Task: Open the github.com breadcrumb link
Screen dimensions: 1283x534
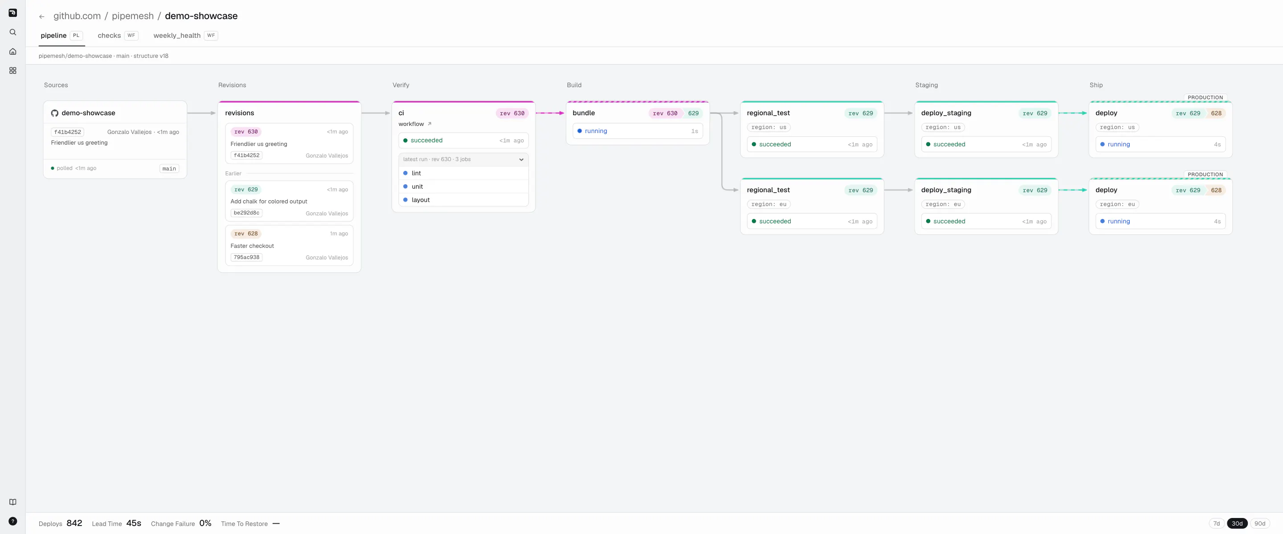Action: (x=77, y=16)
